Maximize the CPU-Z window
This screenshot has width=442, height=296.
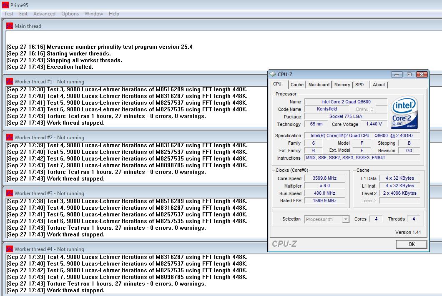[x=409, y=75]
